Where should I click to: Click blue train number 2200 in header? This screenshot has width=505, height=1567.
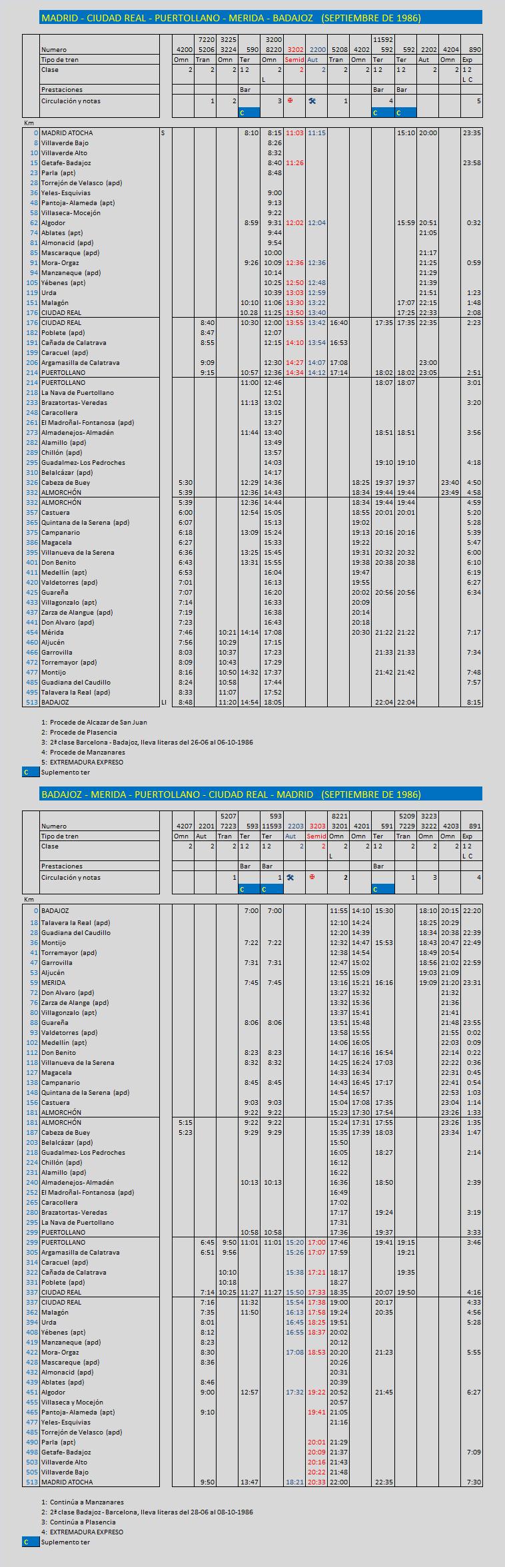[317, 49]
